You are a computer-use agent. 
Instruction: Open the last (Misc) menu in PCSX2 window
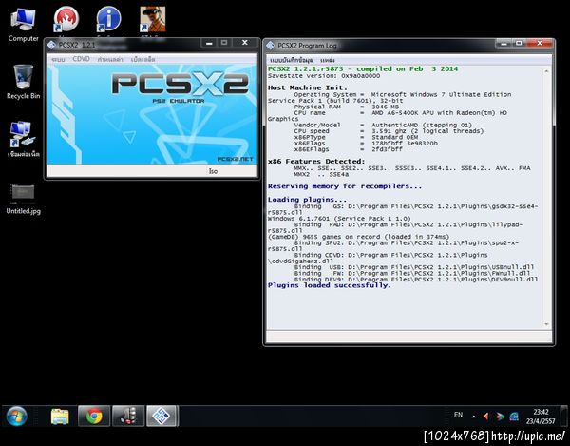pos(143,59)
